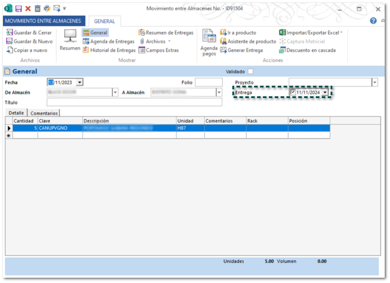Image resolution: width=390 pixels, height=283 pixels.
Task: Click Captura Matricial
Action: coord(302,41)
